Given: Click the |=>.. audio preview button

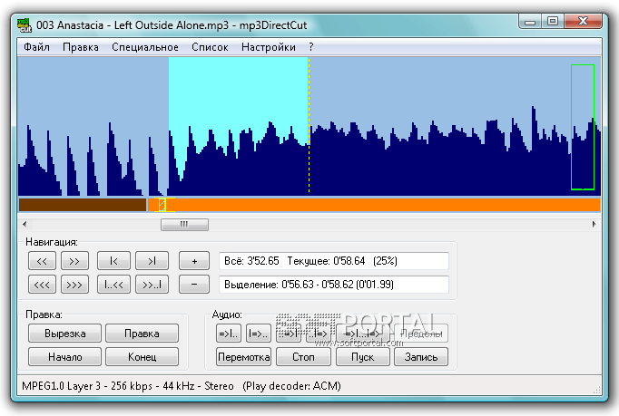Looking at the screenshot, I should point(258,334).
